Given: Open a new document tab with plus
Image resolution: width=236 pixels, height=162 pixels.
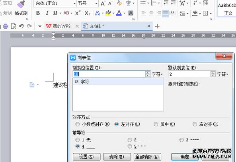Looking at the screenshot, I should 157,26.
